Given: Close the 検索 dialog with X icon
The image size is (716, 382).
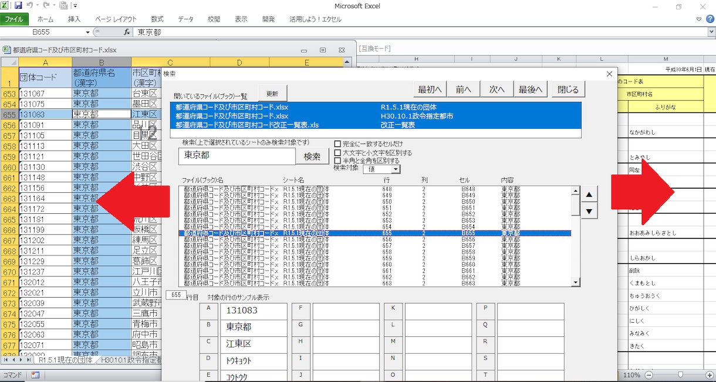Looking at the screenshot, I should pyautogui.click(x=609, y=74).
